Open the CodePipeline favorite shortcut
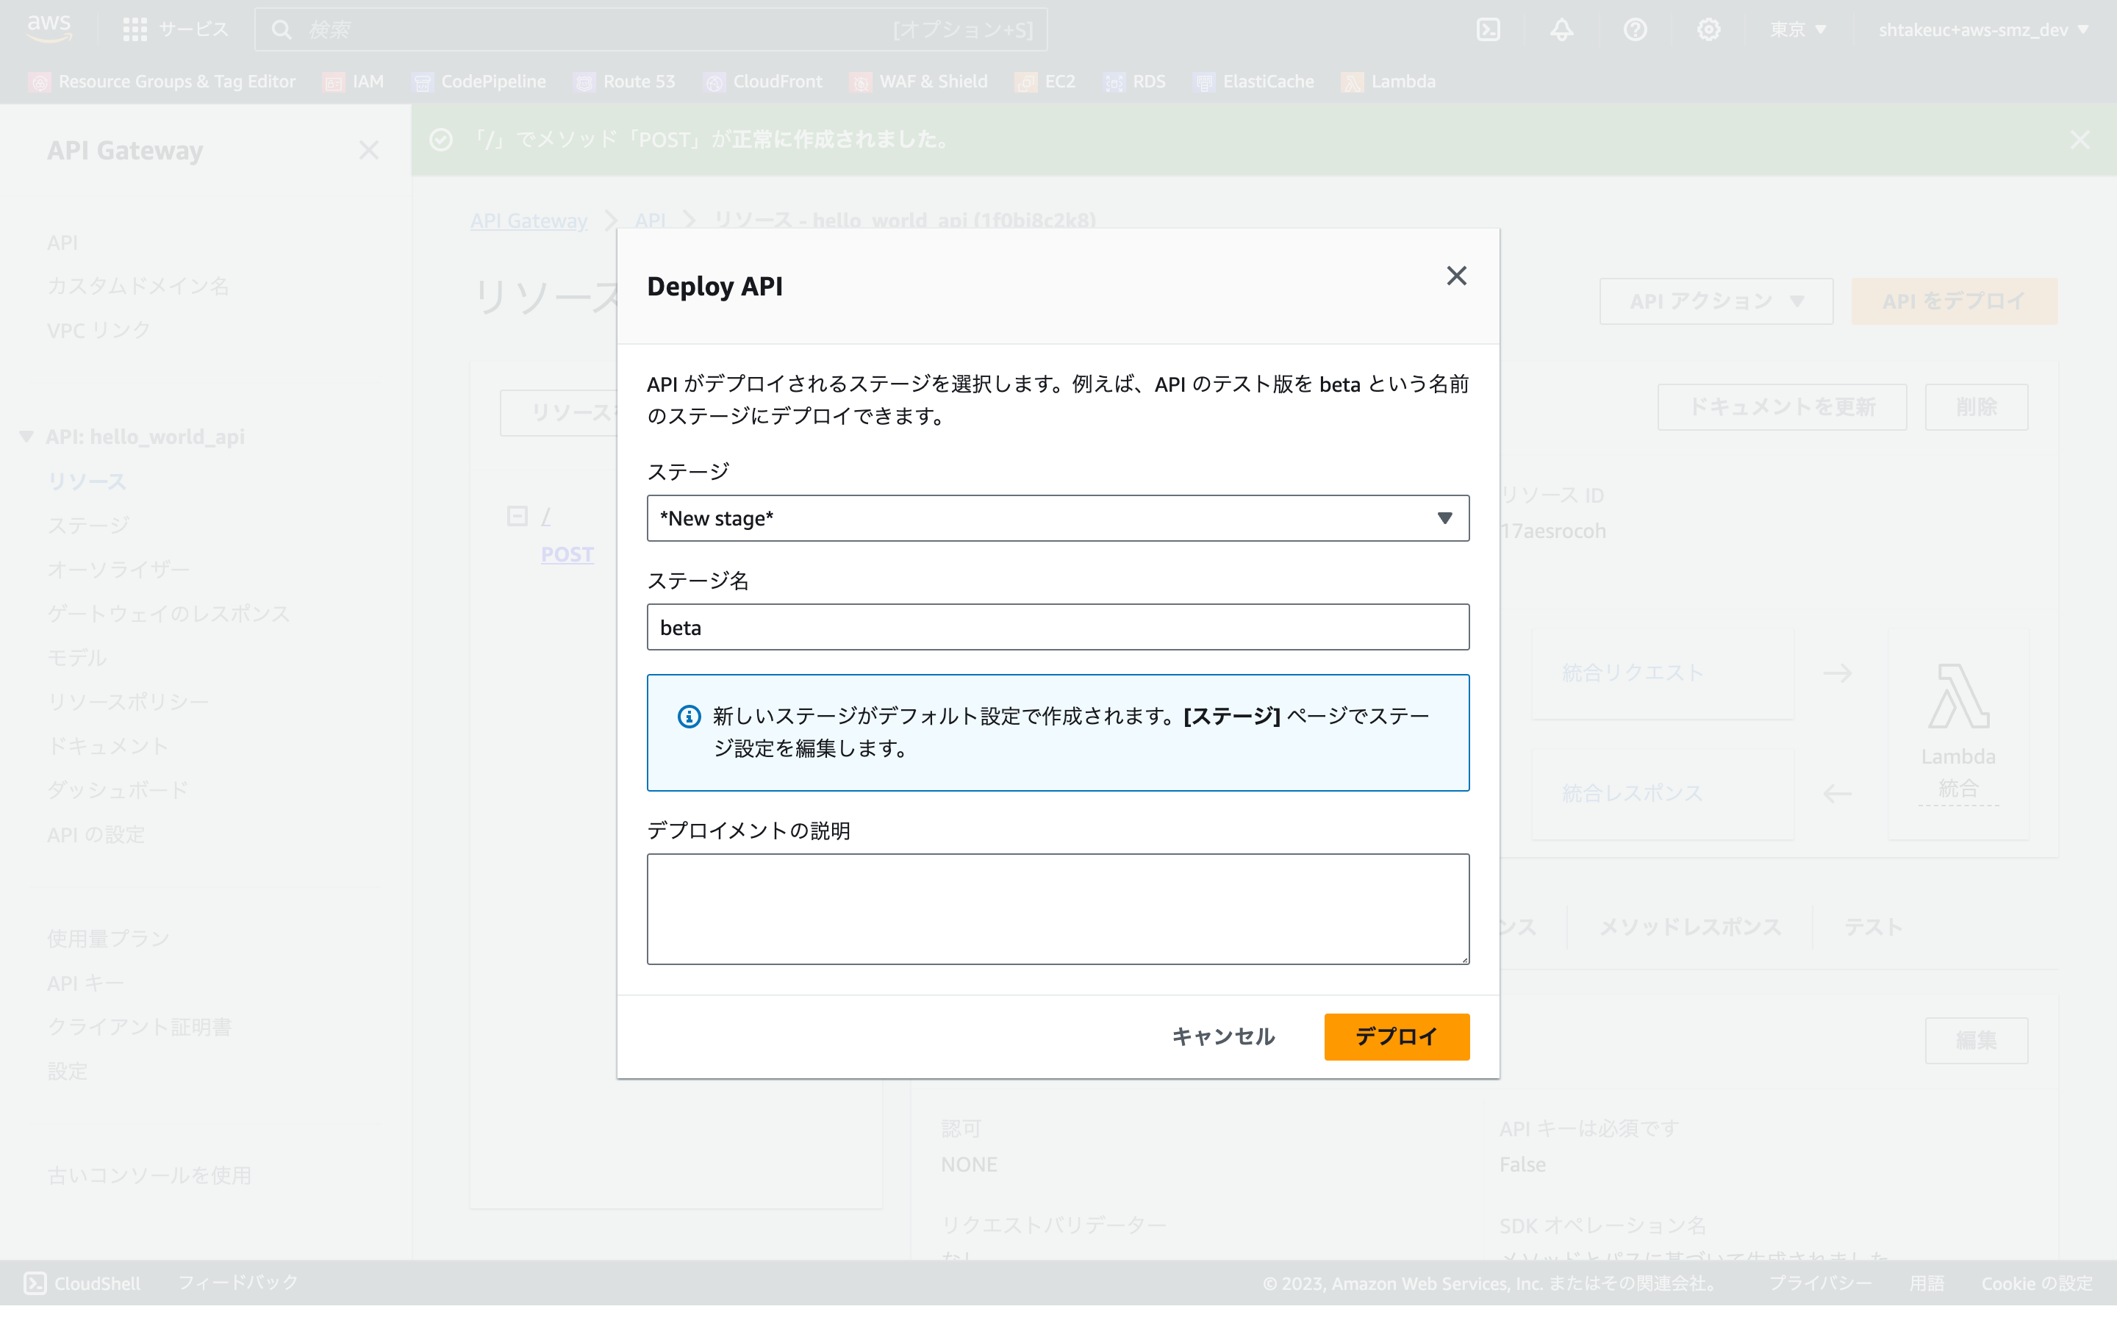2117x1323 pixels. pos(479,82)
